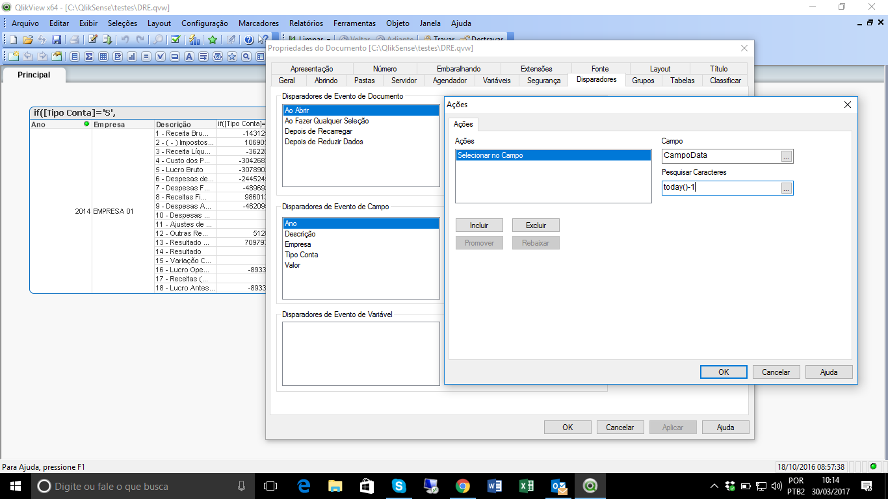Click the magnifier Search toolbar icon
This screenshot has height=499, width=888.
tap(158, 40)
